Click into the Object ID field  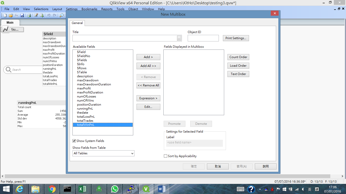pyautogui.click(x=203, y=38)
